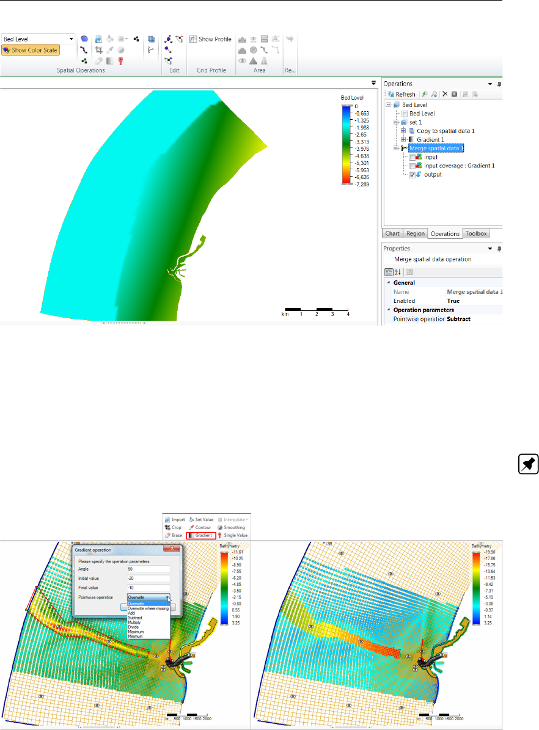This screenshot has height=730, width=539.
Task: Click the Final value field in Gradient dialog
Action: (148, 588)
